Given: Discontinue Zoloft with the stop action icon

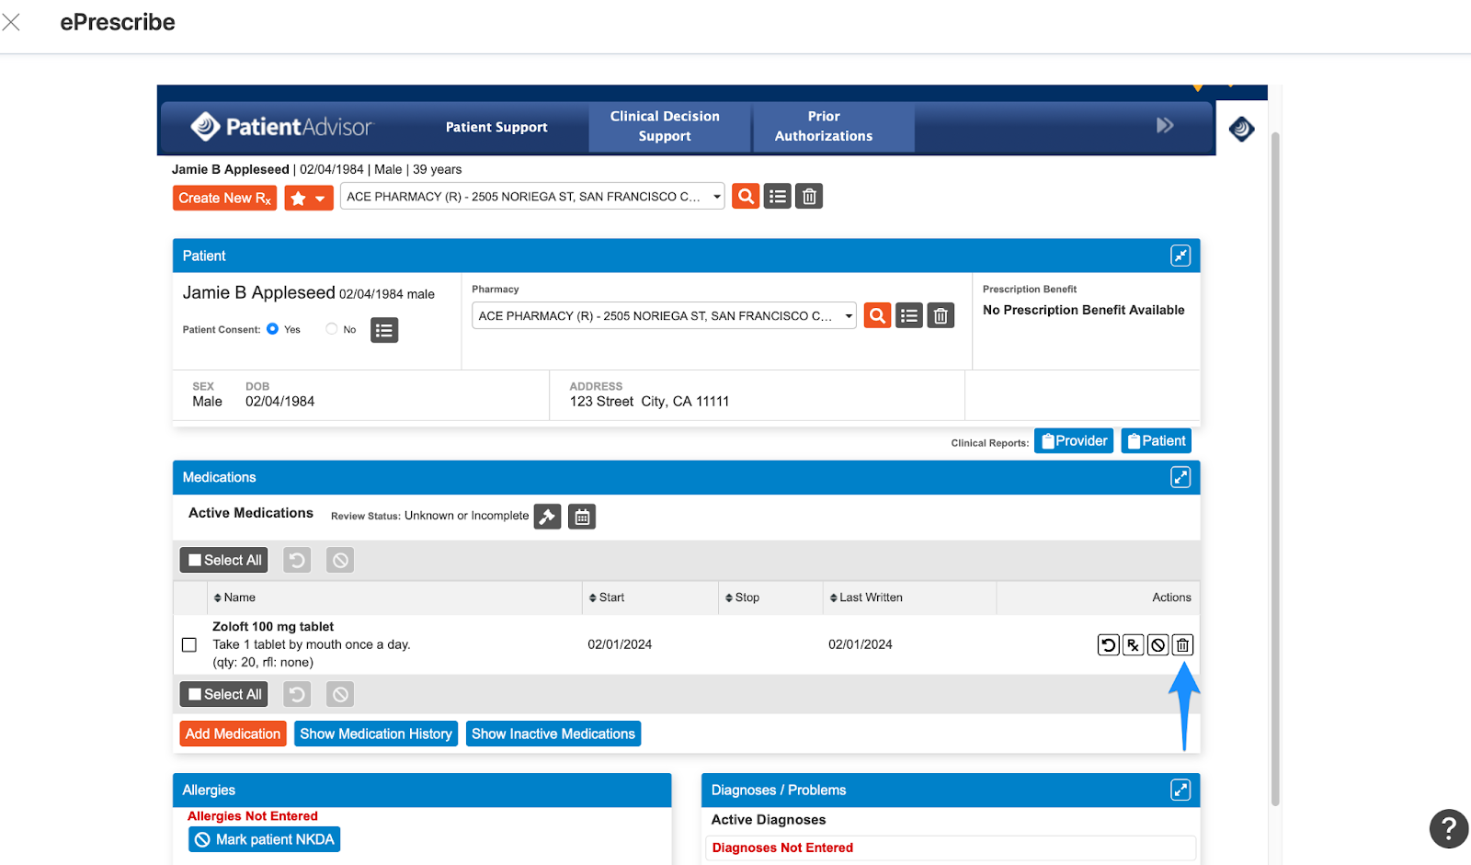Looking at the screenshot, I should (x=1158, y=645).
